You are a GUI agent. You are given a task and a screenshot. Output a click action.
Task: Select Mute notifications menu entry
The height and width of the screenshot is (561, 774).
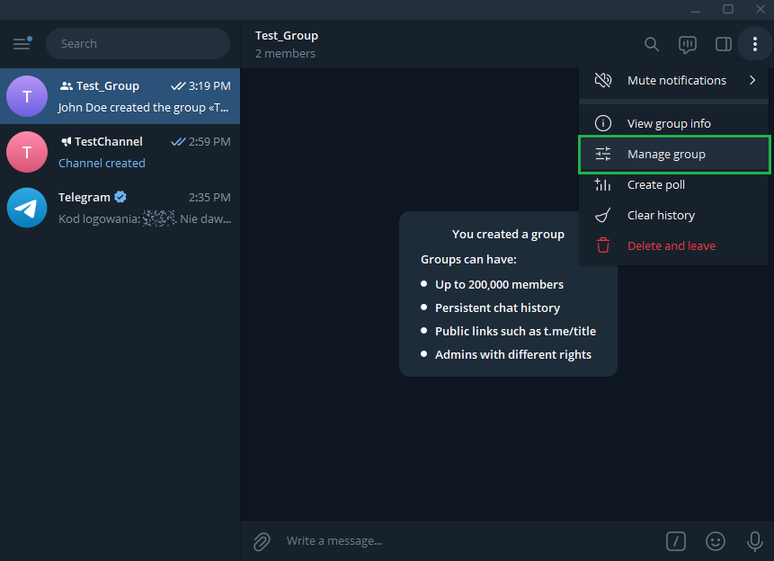point(674,80)
